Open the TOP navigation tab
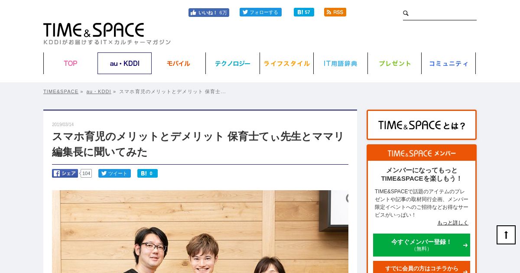Viewport: 520px width, 273px height. coord(71,63)
